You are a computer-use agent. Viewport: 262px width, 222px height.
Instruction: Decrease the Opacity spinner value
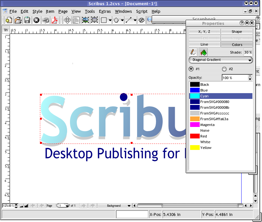[250, 79]
